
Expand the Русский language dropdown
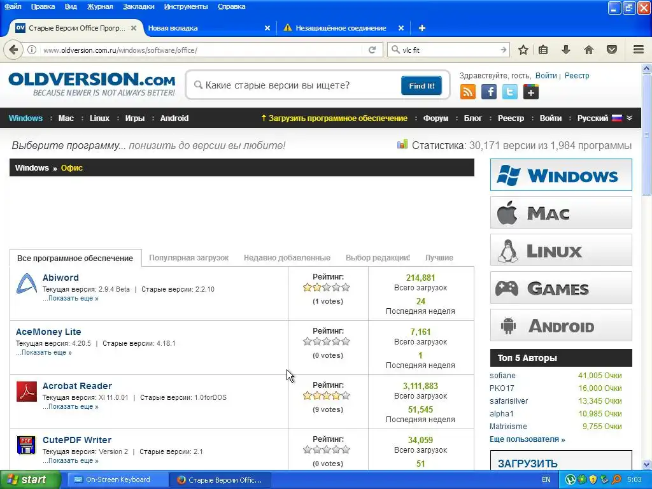[x=629, y=118]
